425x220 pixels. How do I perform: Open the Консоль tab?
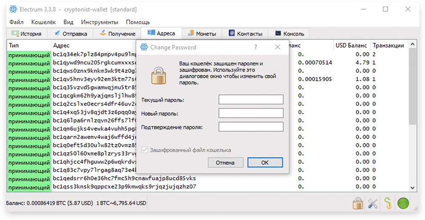click(x=289, y=33)
